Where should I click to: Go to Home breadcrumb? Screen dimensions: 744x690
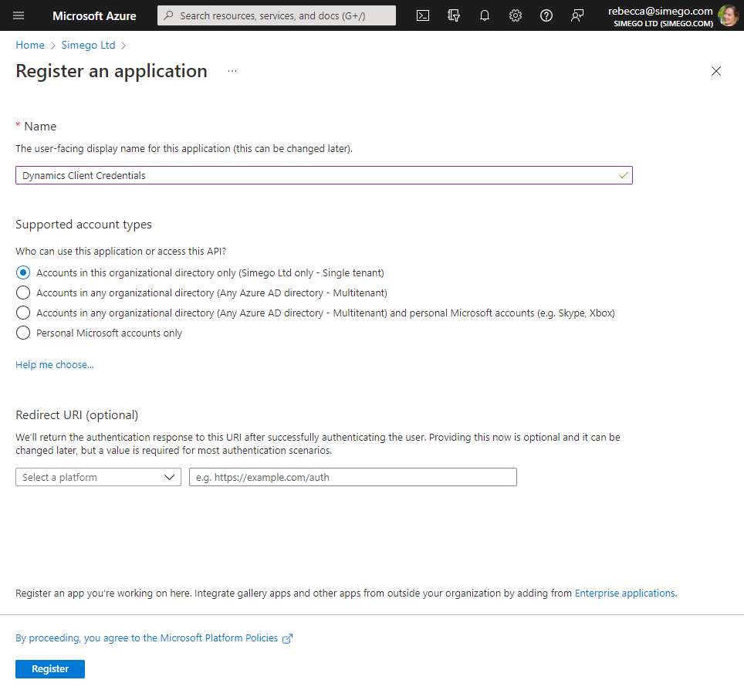point(30,45)
